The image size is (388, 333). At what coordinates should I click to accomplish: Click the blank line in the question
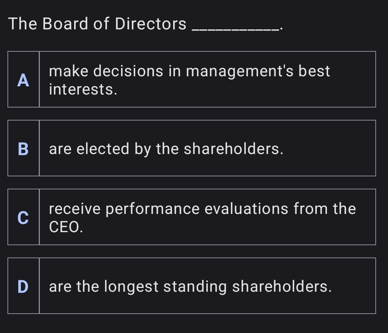pos(234,26)
